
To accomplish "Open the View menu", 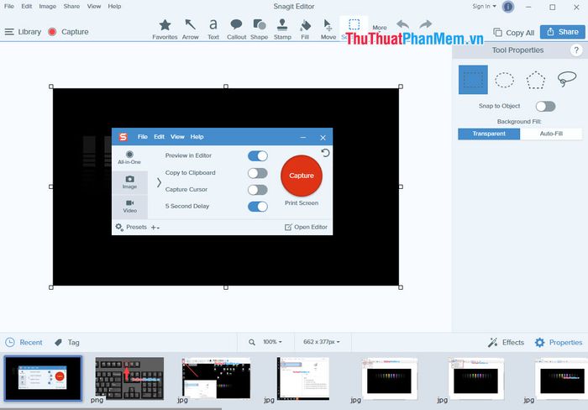I will (x=94, y=7).
